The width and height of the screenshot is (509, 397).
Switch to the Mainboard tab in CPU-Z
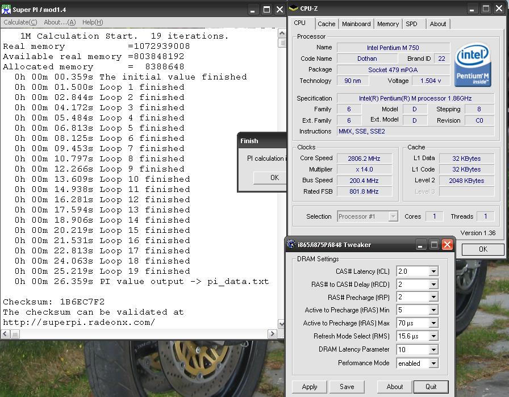pyautogui.click(x=356, y=24)
